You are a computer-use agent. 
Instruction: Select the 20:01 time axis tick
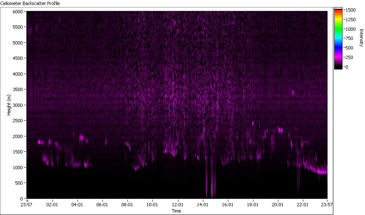pos(277,205)
